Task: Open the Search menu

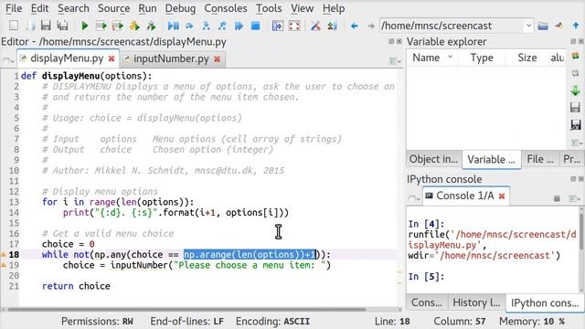Action: (x=73, y=8)
